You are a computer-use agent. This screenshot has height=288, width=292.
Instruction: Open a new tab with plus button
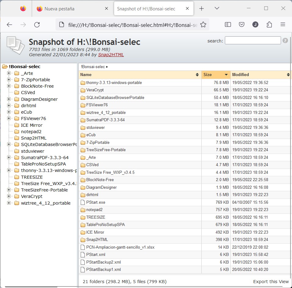[x=201, y=9]
